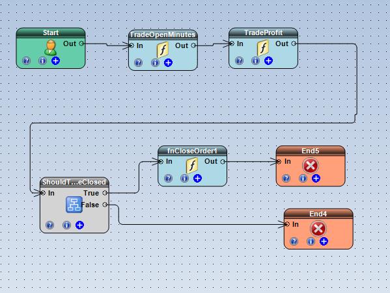Select the TradeOpenMinutes block title
Screen dimensions: 390x293
[x=163, y=34]
